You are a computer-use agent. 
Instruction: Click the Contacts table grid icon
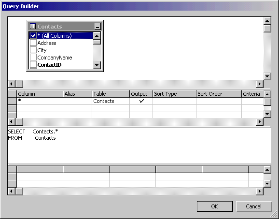[x=33, y=27]
